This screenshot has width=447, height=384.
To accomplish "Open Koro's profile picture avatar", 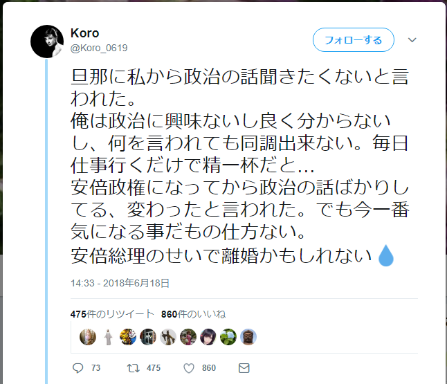I will click(x=47, y=42).
